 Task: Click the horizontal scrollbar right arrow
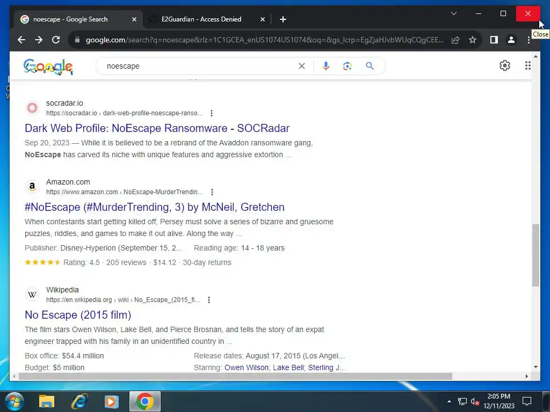click(526, 377)
